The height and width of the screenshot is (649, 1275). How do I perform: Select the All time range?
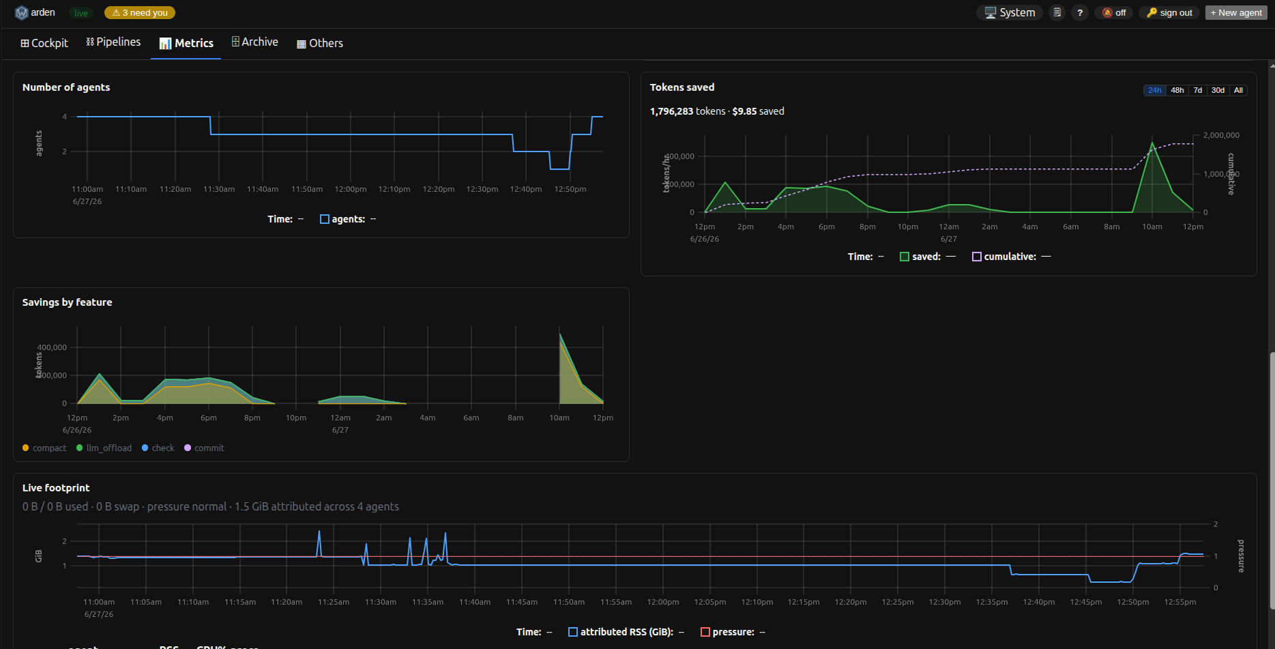(1238, 90)
